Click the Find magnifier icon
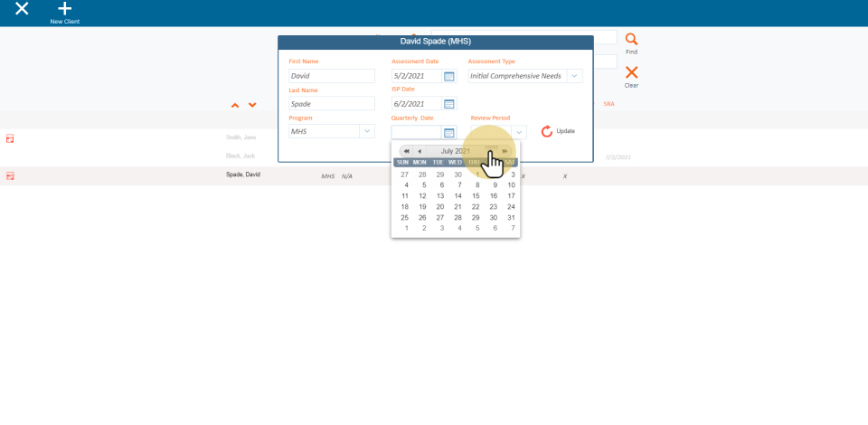Image resolution: width=868 pixels, height=425 pixels. coord(631,40)
